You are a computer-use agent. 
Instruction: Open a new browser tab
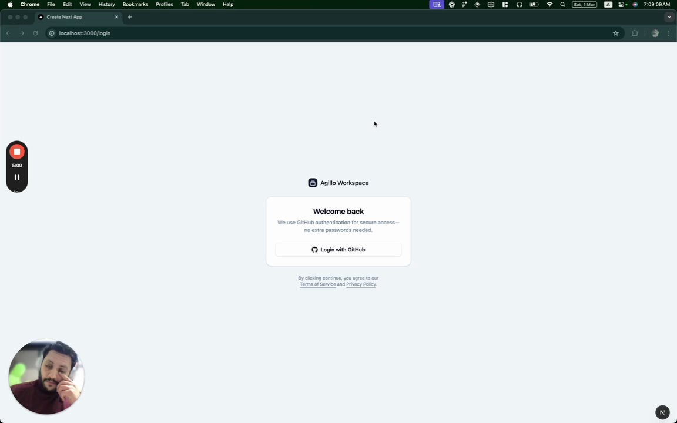[129, 17]
